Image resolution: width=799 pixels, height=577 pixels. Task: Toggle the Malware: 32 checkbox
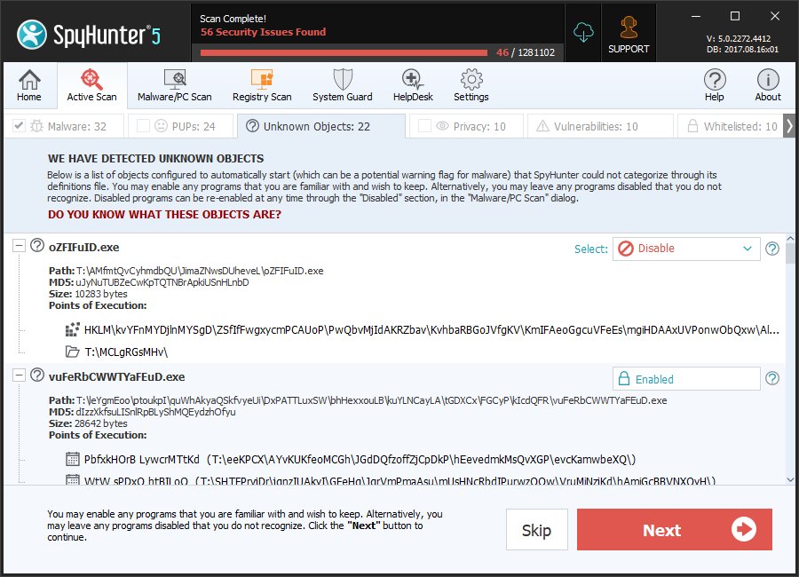(19, 125)
